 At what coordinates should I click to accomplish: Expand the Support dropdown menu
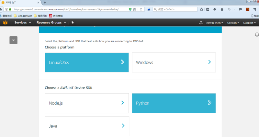249,23
